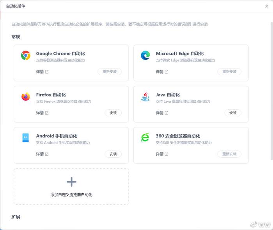Open 详情 link for Java

[x=160, y=113]
